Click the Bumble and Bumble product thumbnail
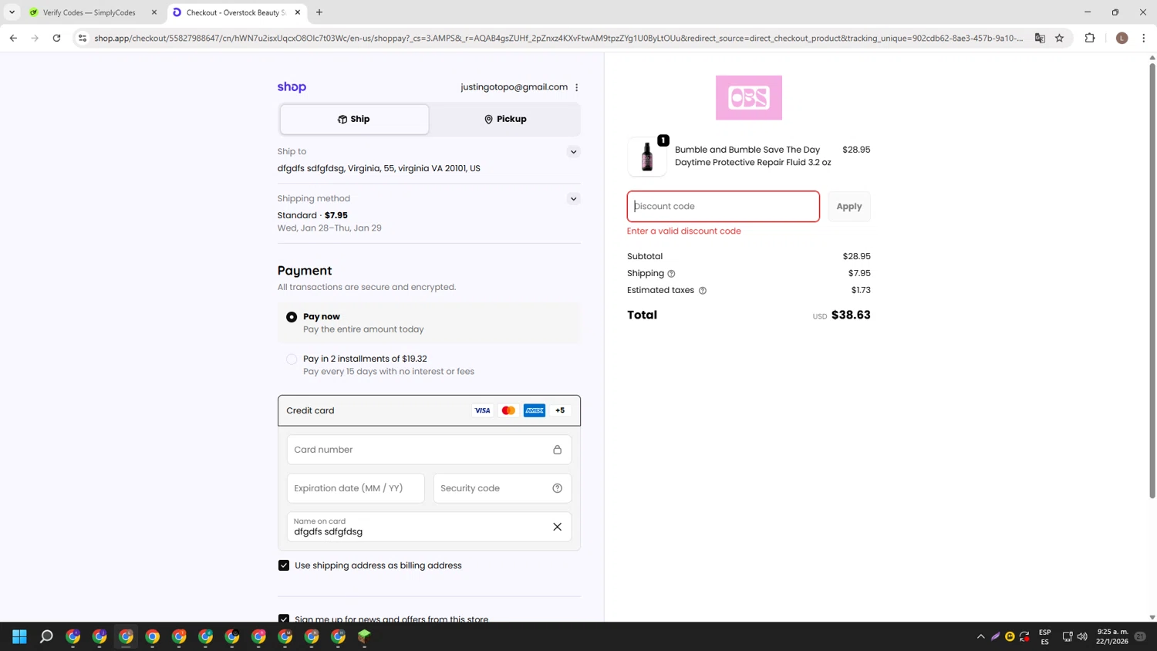Image resolution: width=1157 pixels, height=651 pixels. (x=647, y=157)
